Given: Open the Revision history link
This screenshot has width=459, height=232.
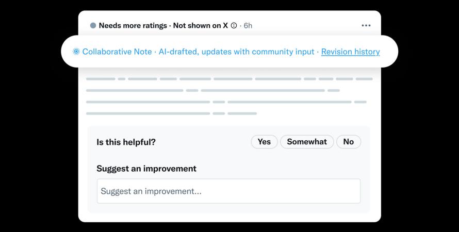Looking at the screenshot, I should pos(350,52).
